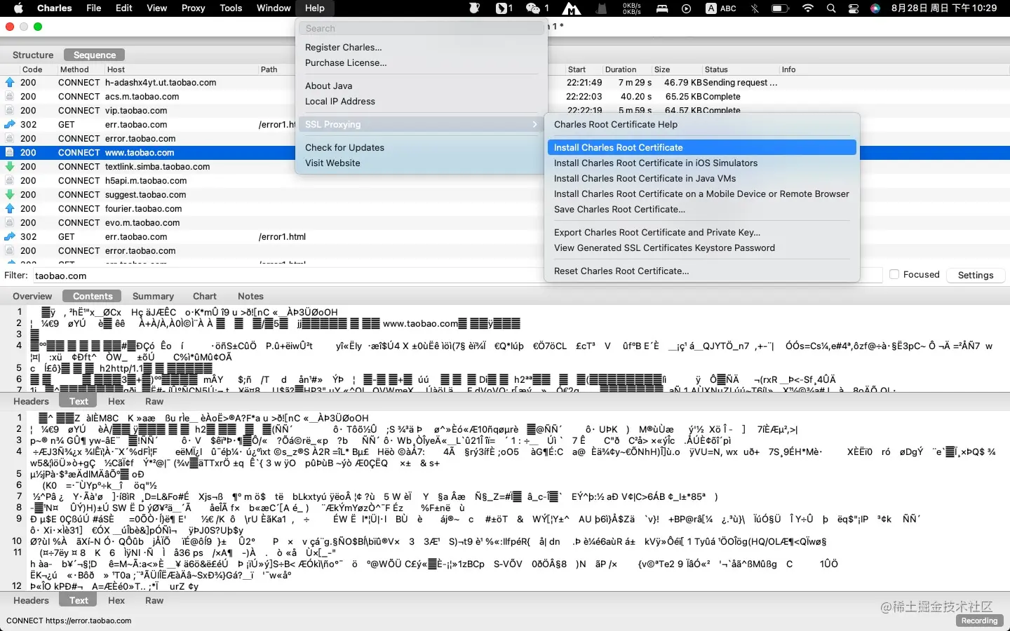1010x631 pixels.
Task: Open the File menu
Action: (x=93, y=8)
